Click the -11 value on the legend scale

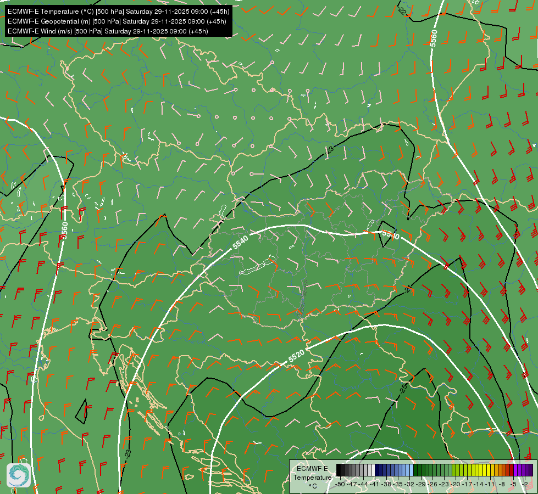pos(491,484)
